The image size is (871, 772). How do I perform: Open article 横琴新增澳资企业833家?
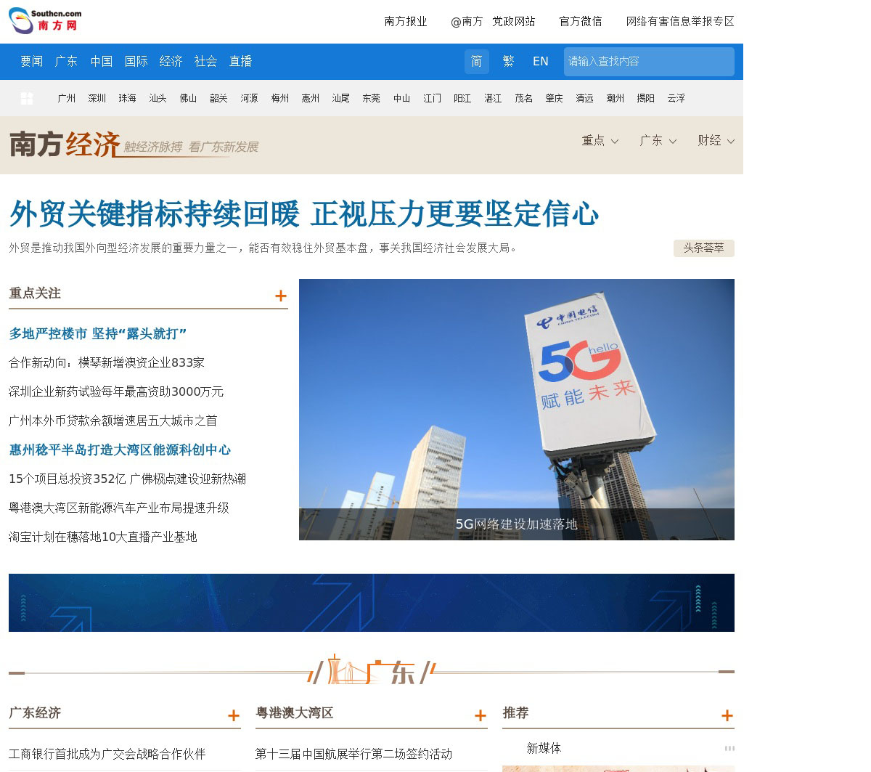pos(107,363)
